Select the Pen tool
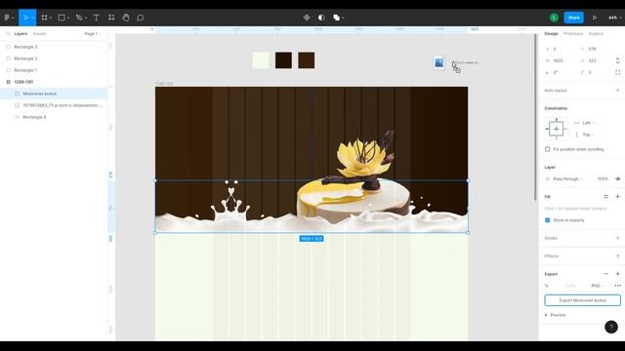The image size is (625, 351). pos(79,18)
